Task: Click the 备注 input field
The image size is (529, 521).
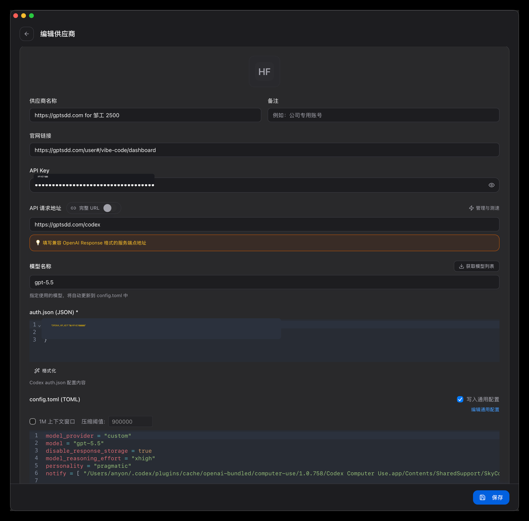Action: [384, 115]
